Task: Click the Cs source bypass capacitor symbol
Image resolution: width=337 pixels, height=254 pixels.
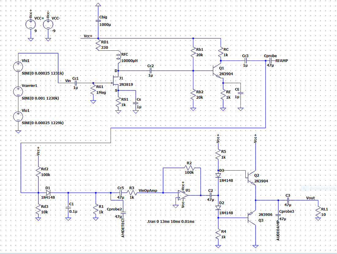Action: 136,103
